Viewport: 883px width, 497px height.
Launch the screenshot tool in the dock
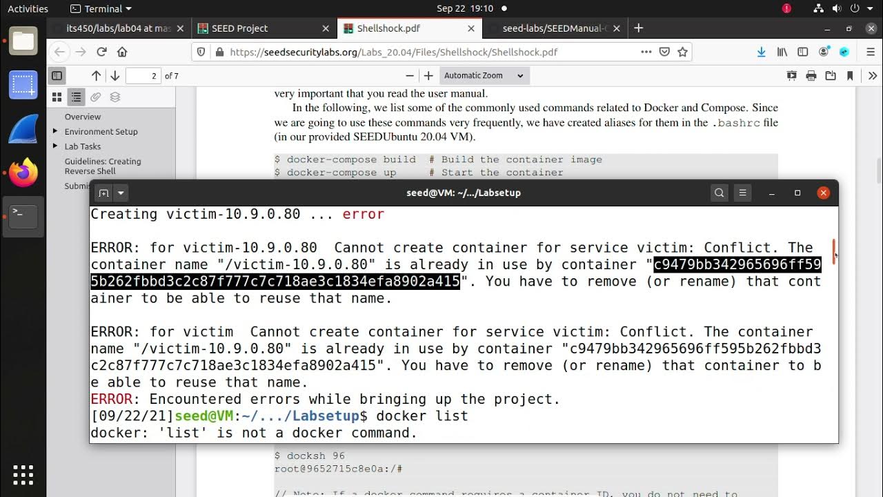pyautogui.click(x=23, y=85)
